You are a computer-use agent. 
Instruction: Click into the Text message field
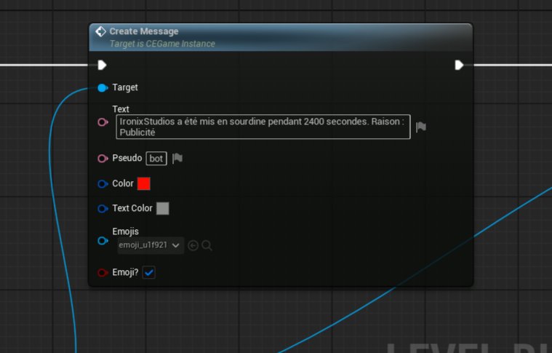tap(263, 127)
